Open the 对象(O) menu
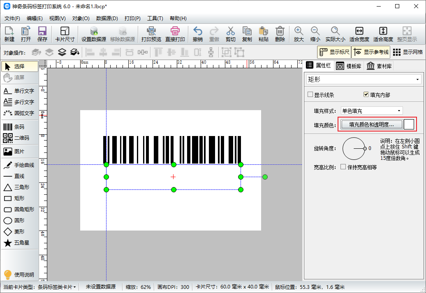The width and height of the screenshot is (426, 293). tap(81, 18)
